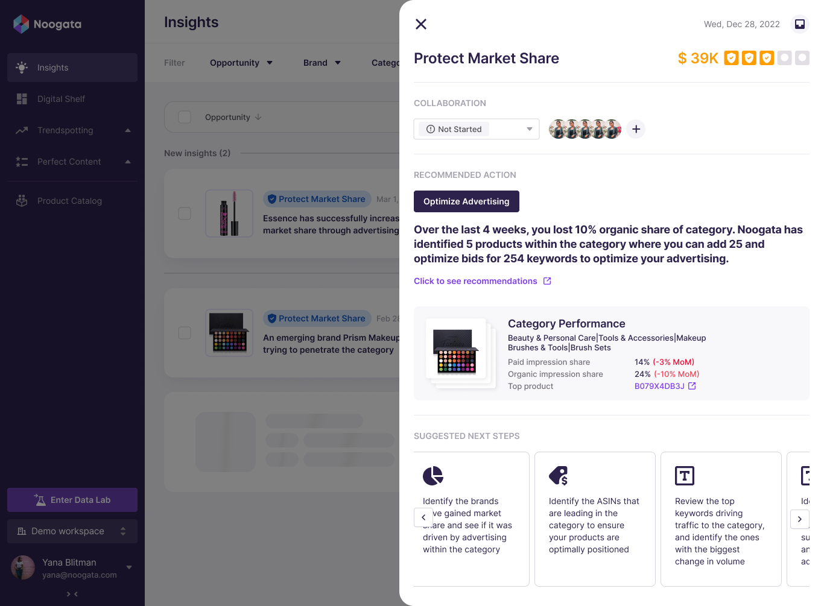824x606 pixels.
Task: Open the Not Started status dropdown
Action: [x=477, y=129]
